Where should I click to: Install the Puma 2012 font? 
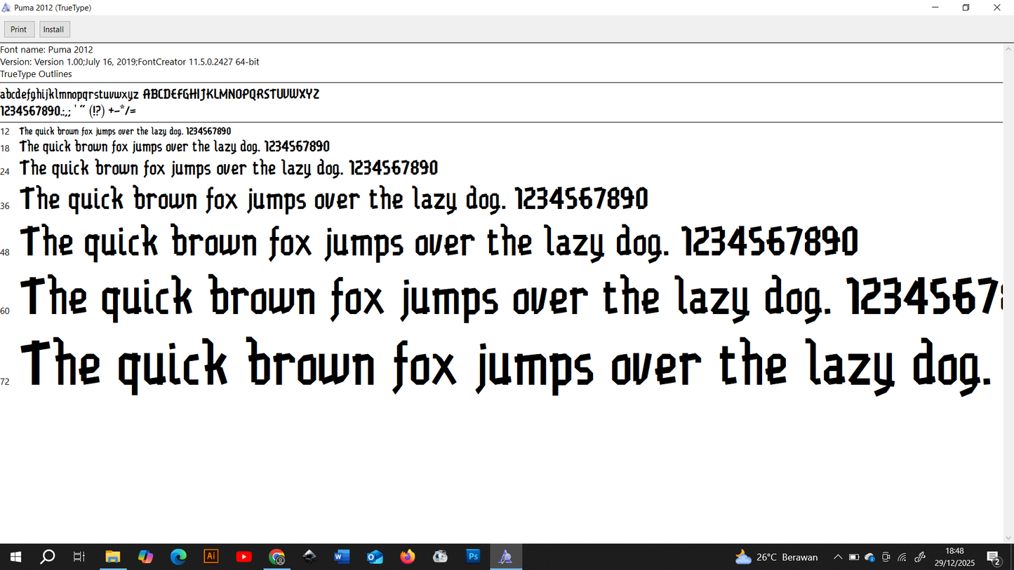click(53, 29)
